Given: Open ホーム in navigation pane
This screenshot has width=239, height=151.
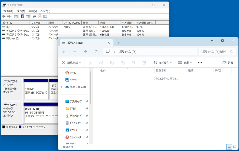Looking at the screenshot, I should pos(71,73).
